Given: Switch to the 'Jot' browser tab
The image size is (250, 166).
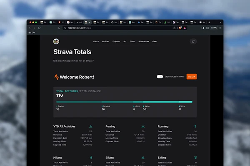Looking at the screenshot, I should 202,22.
